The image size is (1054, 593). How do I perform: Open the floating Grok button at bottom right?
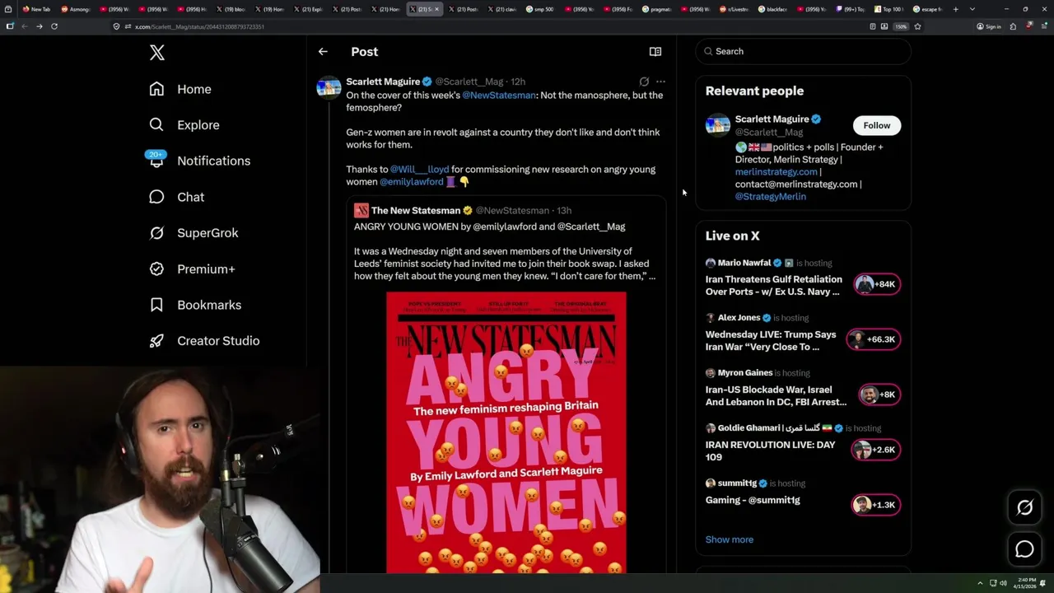(x=1024, y=507)
